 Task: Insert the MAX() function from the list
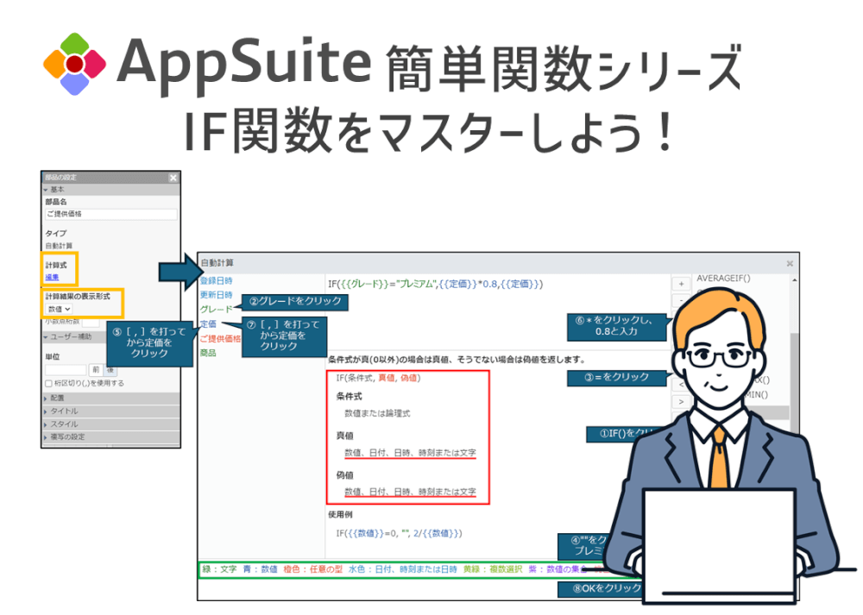763,380
